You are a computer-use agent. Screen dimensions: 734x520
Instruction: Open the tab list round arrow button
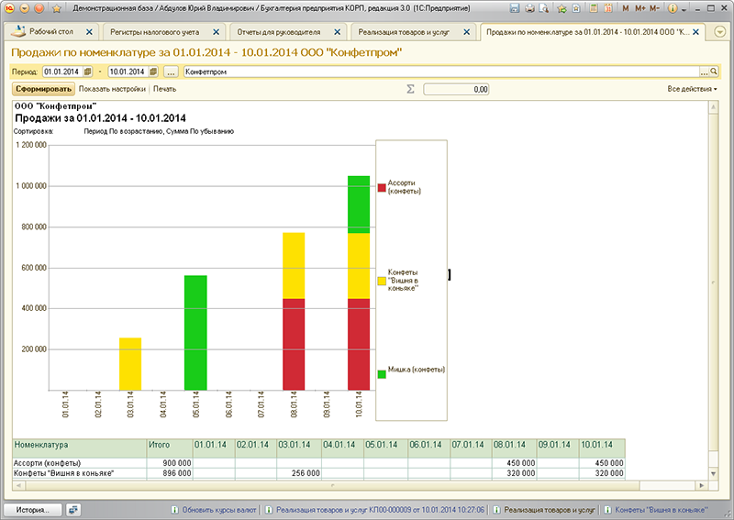720,32
